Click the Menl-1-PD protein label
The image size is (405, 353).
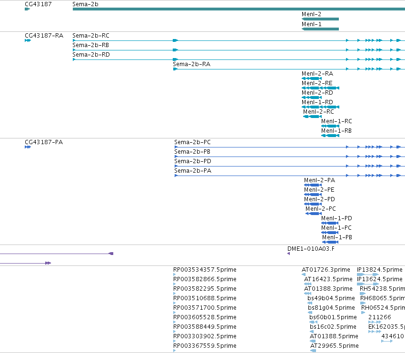(x=336, y=218)
